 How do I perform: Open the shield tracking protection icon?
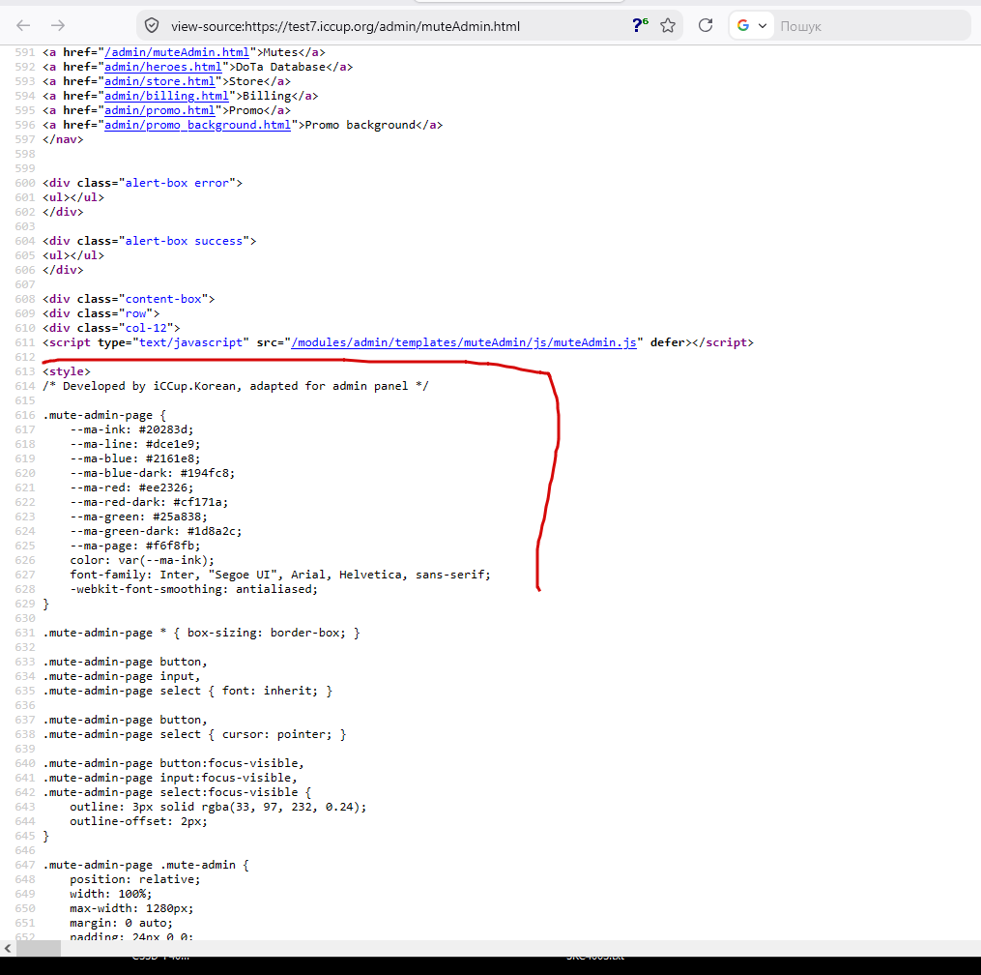click(152, 26)
